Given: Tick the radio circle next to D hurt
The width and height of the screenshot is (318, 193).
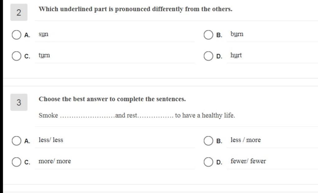Looking at the screenshot, I should point(208,56).
